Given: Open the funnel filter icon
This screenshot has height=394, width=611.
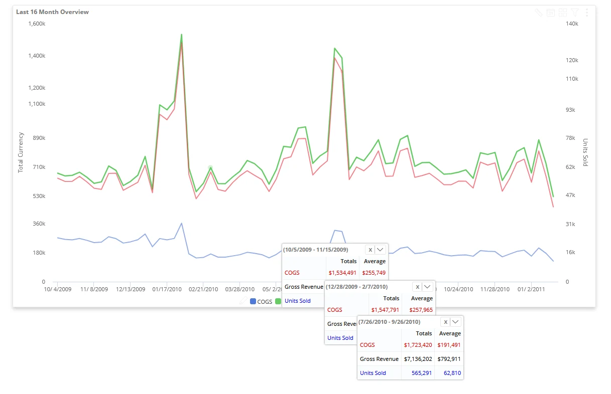Looking at the screenshot, I should click(575, 13).
